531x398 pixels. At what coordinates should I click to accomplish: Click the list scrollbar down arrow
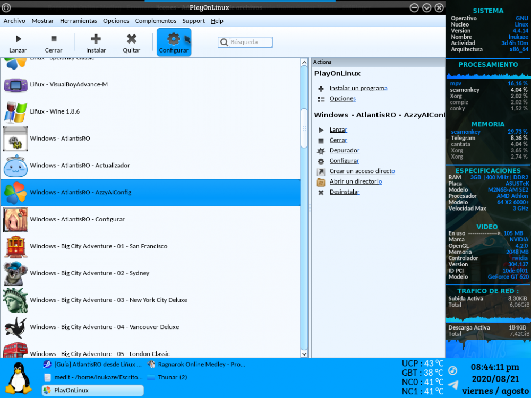(x=304, y=353)
